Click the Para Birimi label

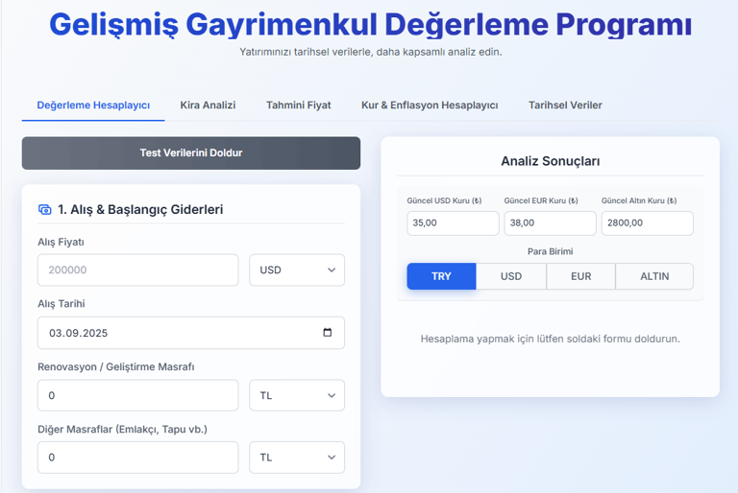(x=551, y=251)
